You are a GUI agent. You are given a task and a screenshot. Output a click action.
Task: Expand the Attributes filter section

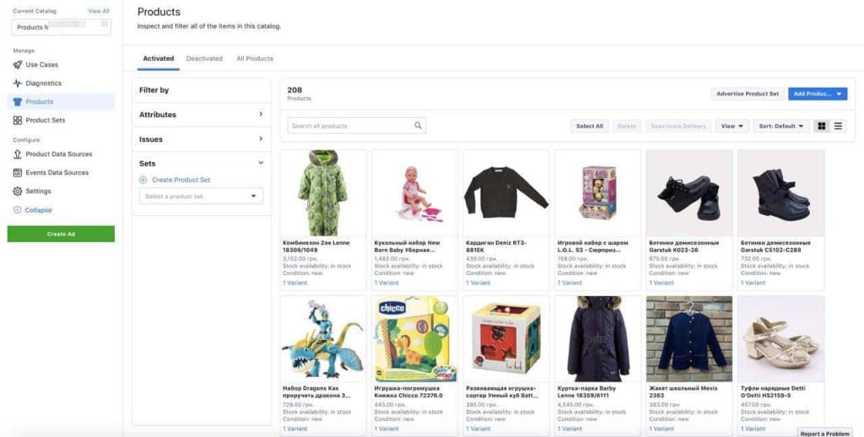260,115
